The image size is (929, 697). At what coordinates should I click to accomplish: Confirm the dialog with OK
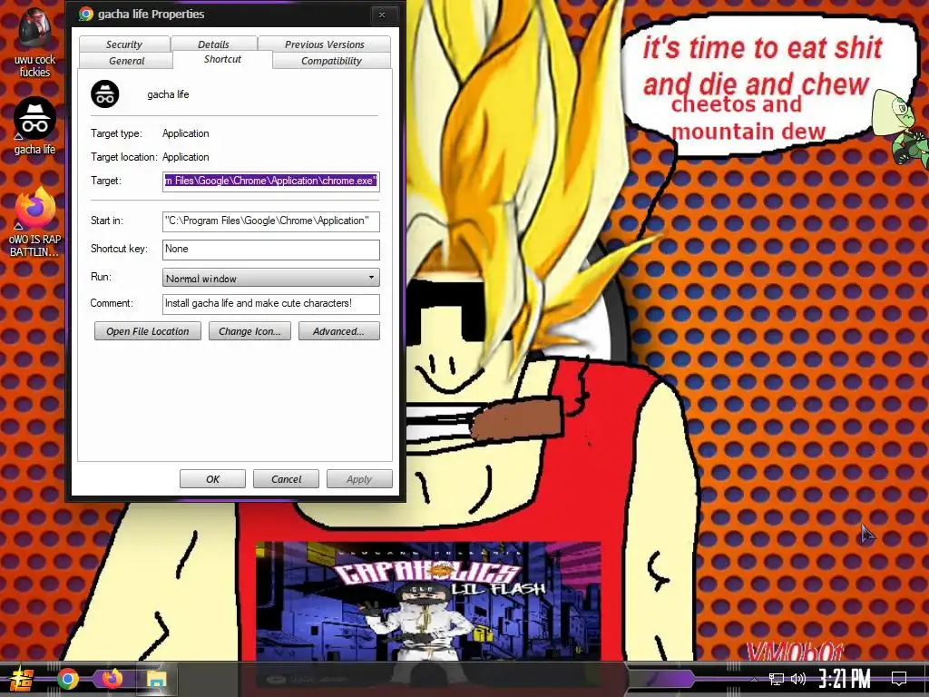(x=212, y=479)
